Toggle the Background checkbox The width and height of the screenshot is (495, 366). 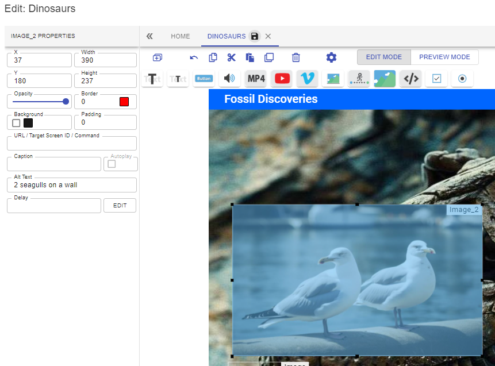(x=16, y=123)
